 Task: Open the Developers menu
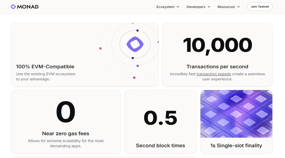point(196,7)
